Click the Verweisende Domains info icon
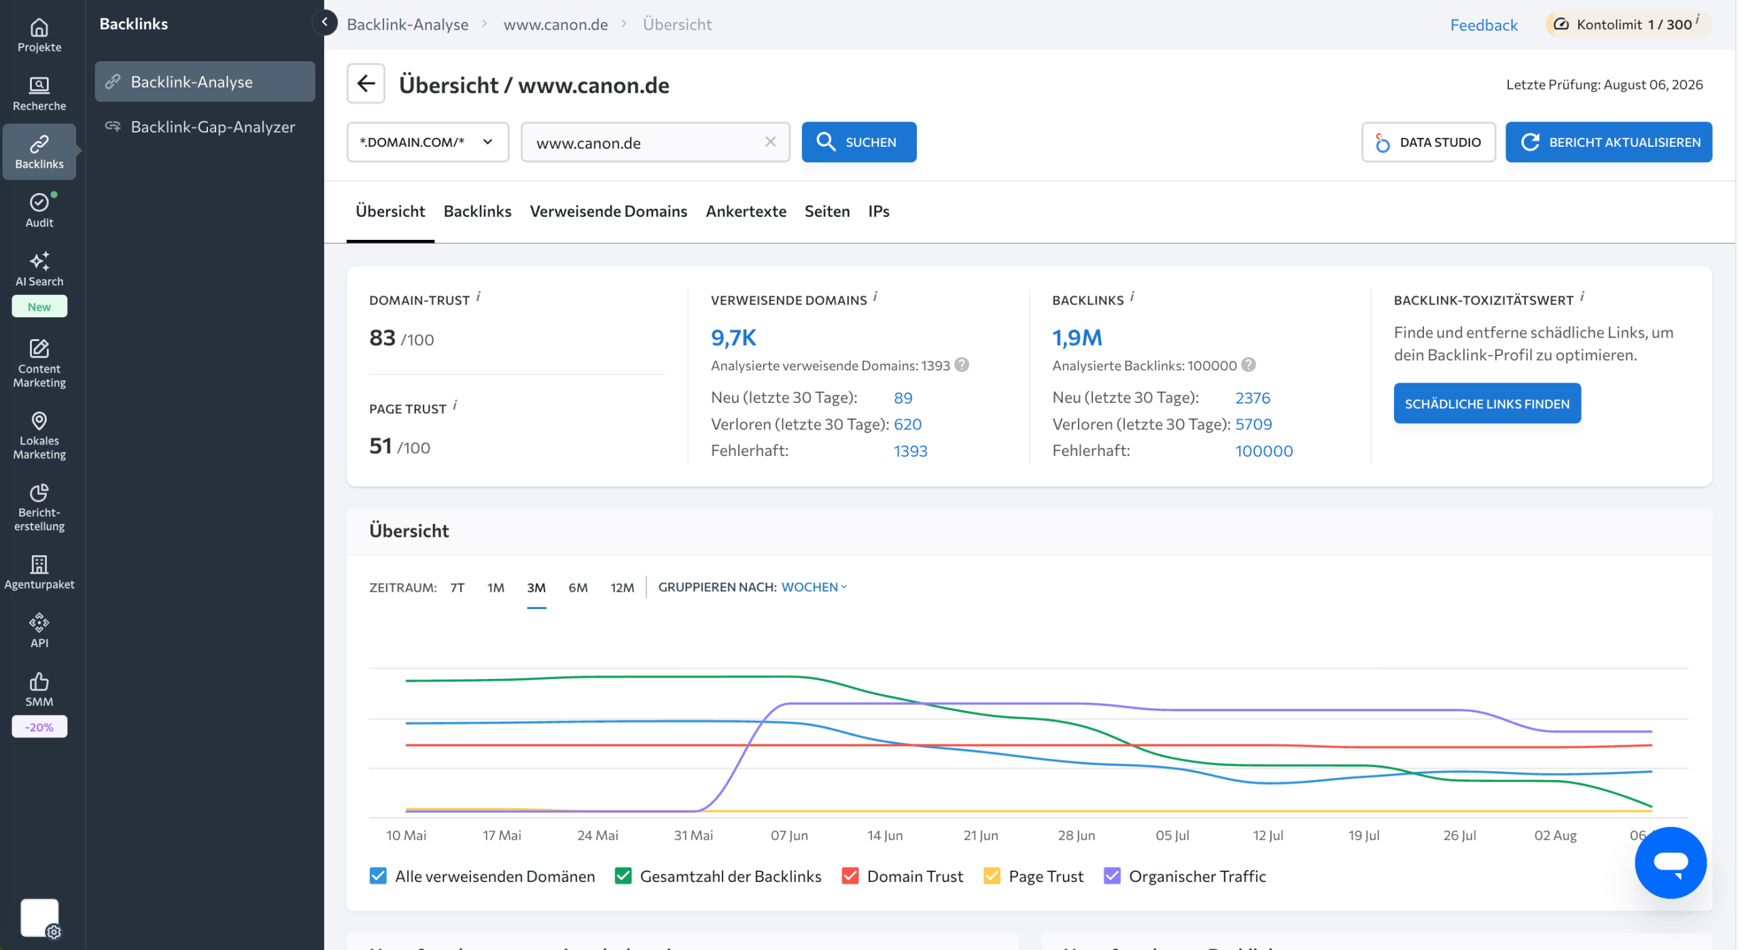This screenshot has height=950, width=1740. pyautogui.click(x=875, y=296)
